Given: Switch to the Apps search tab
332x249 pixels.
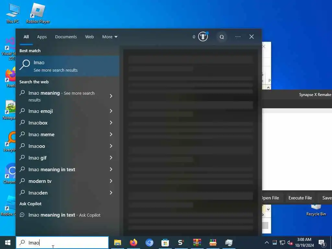Looking at the screenshot, I should click(42, 37).
